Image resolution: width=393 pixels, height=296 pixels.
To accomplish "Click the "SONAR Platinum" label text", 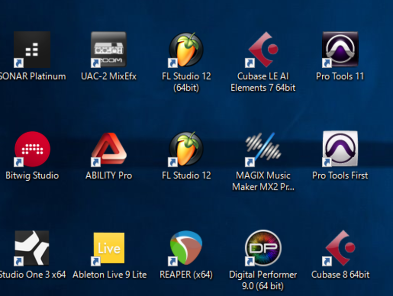I will click(33, 76).
